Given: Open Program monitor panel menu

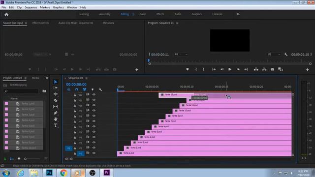Looking at the screenshot, I should coord(177,23).
